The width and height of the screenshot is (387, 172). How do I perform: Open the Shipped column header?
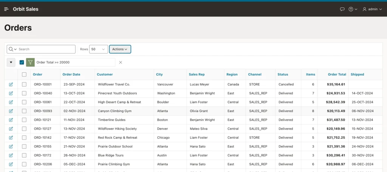coord(358,74)
